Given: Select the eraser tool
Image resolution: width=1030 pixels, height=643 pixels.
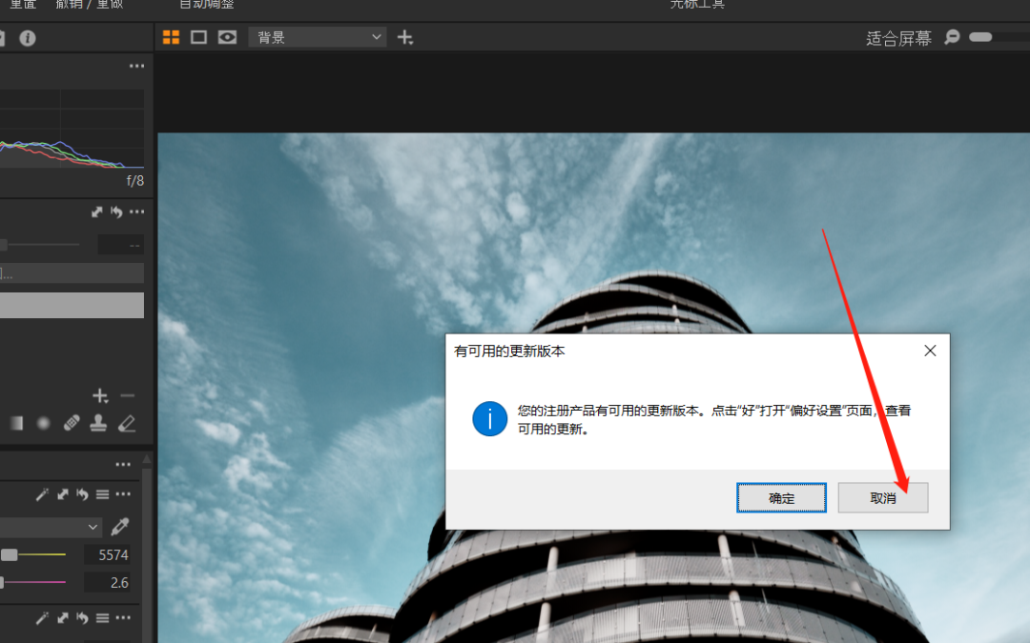Looking at the screenshot, I should click(x=126, y=422).
